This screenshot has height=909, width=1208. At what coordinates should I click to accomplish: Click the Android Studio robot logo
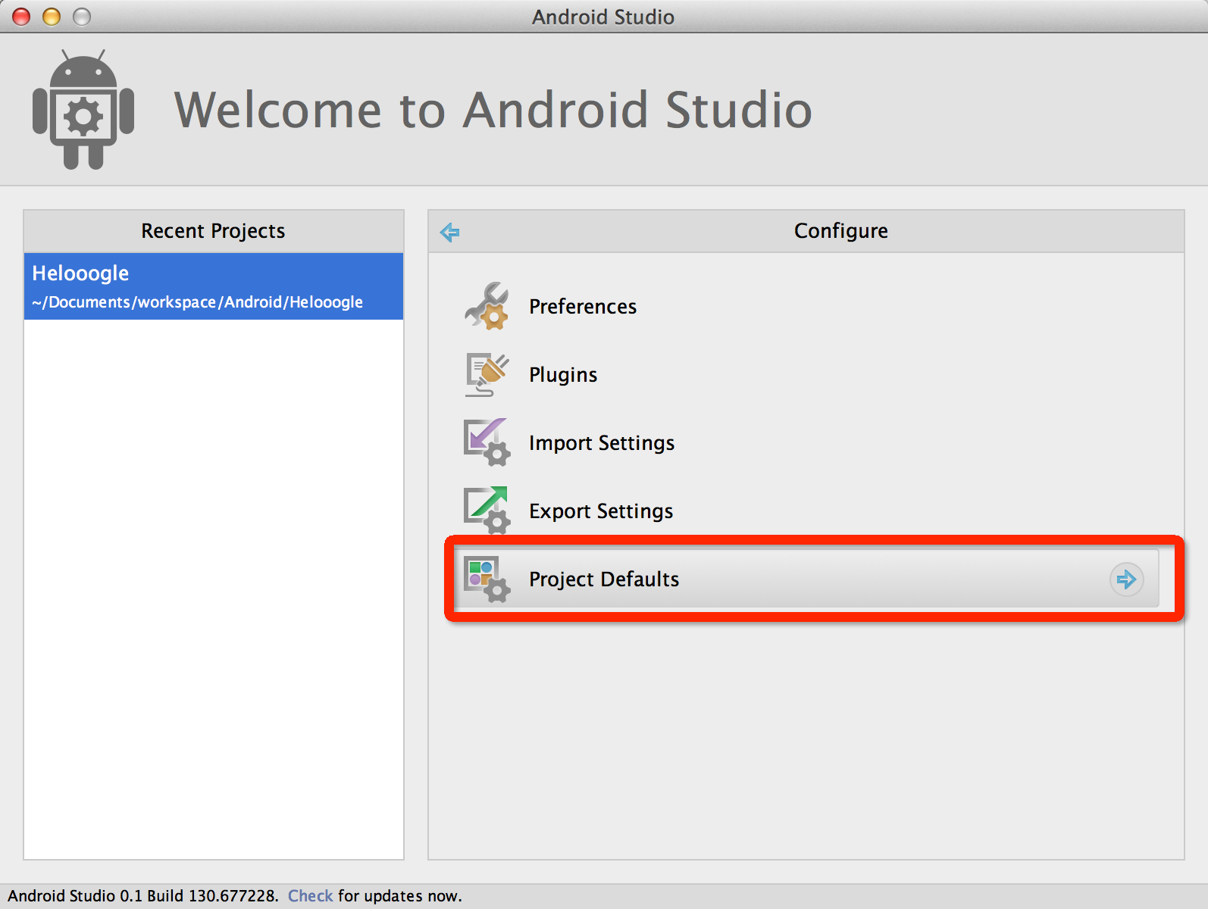(83, 110)
